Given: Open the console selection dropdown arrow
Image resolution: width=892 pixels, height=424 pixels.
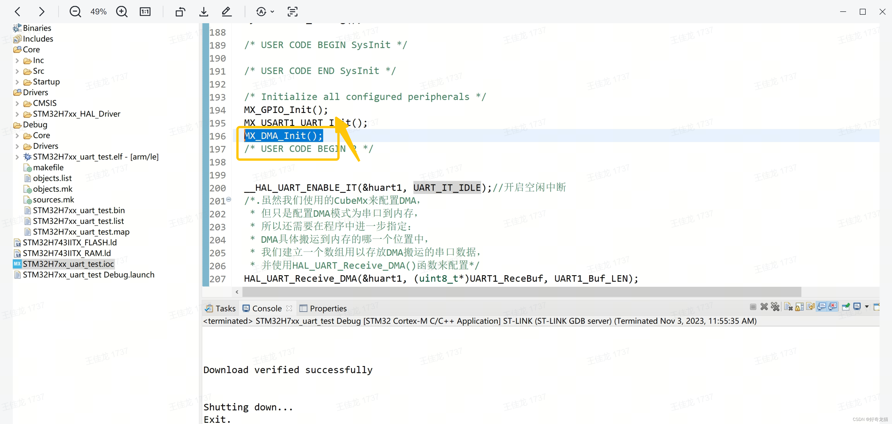Looking at the screenshot, I should 867,307.
